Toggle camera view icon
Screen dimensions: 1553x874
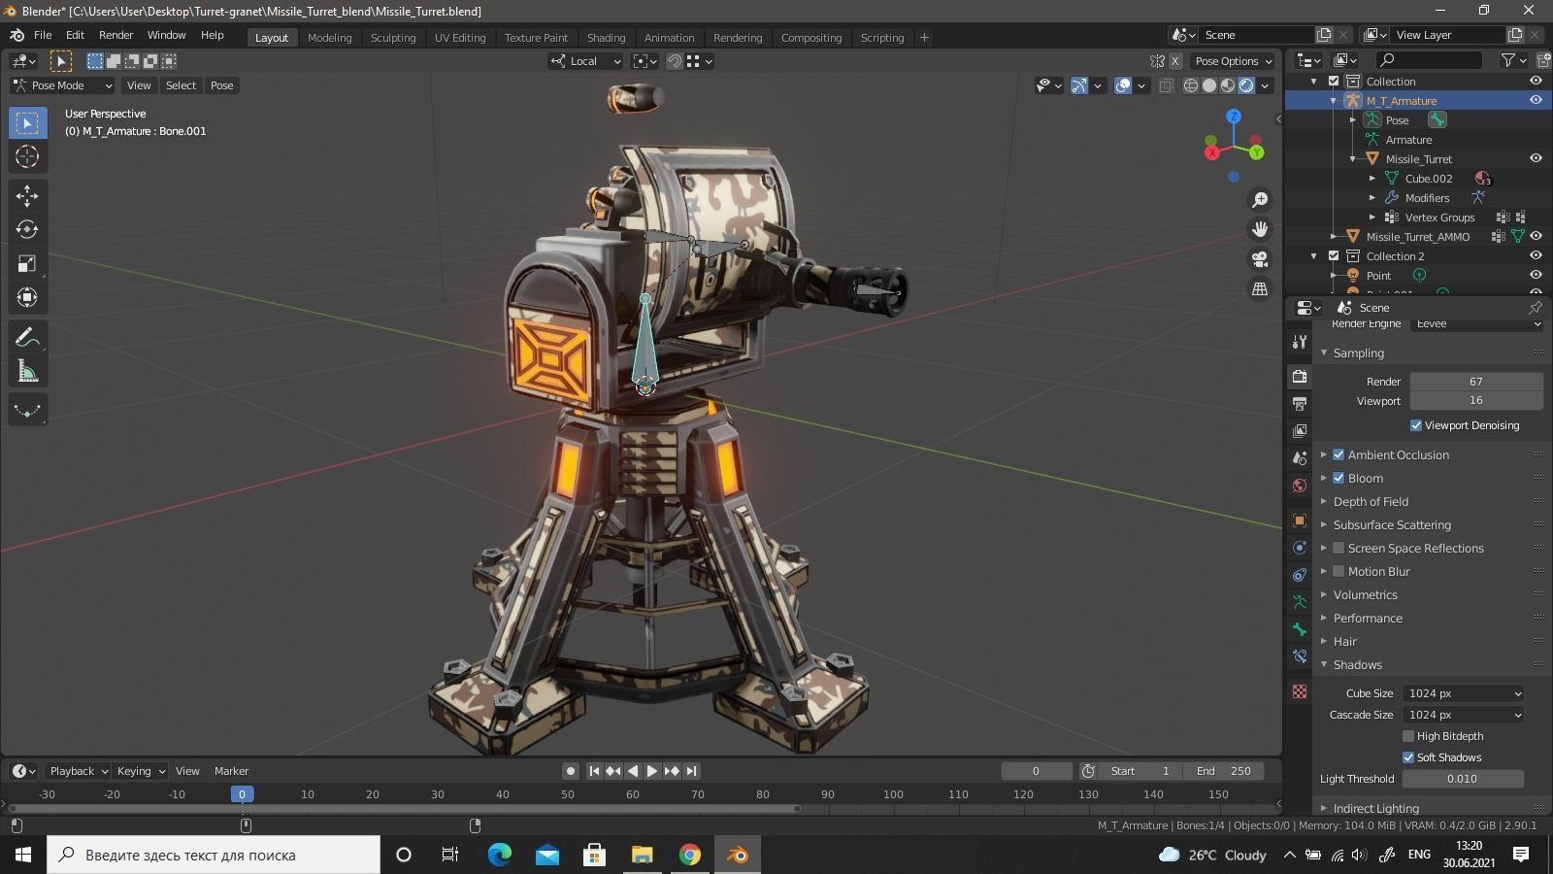(1260, 259)
